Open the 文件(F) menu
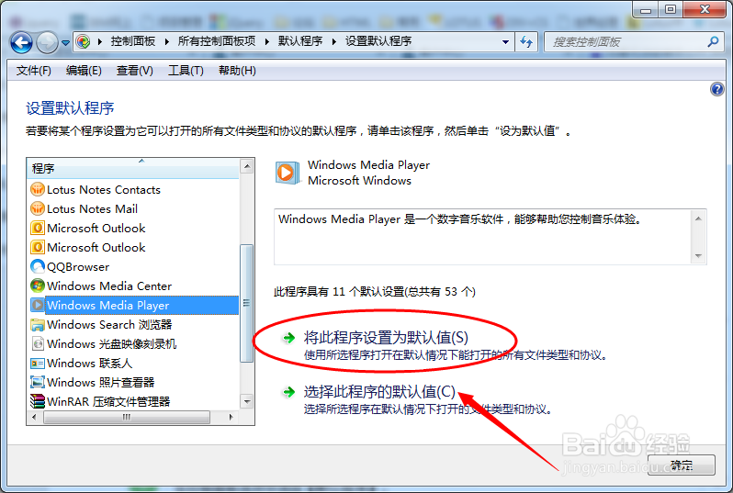Screen dimensions: 733x493 34,71
